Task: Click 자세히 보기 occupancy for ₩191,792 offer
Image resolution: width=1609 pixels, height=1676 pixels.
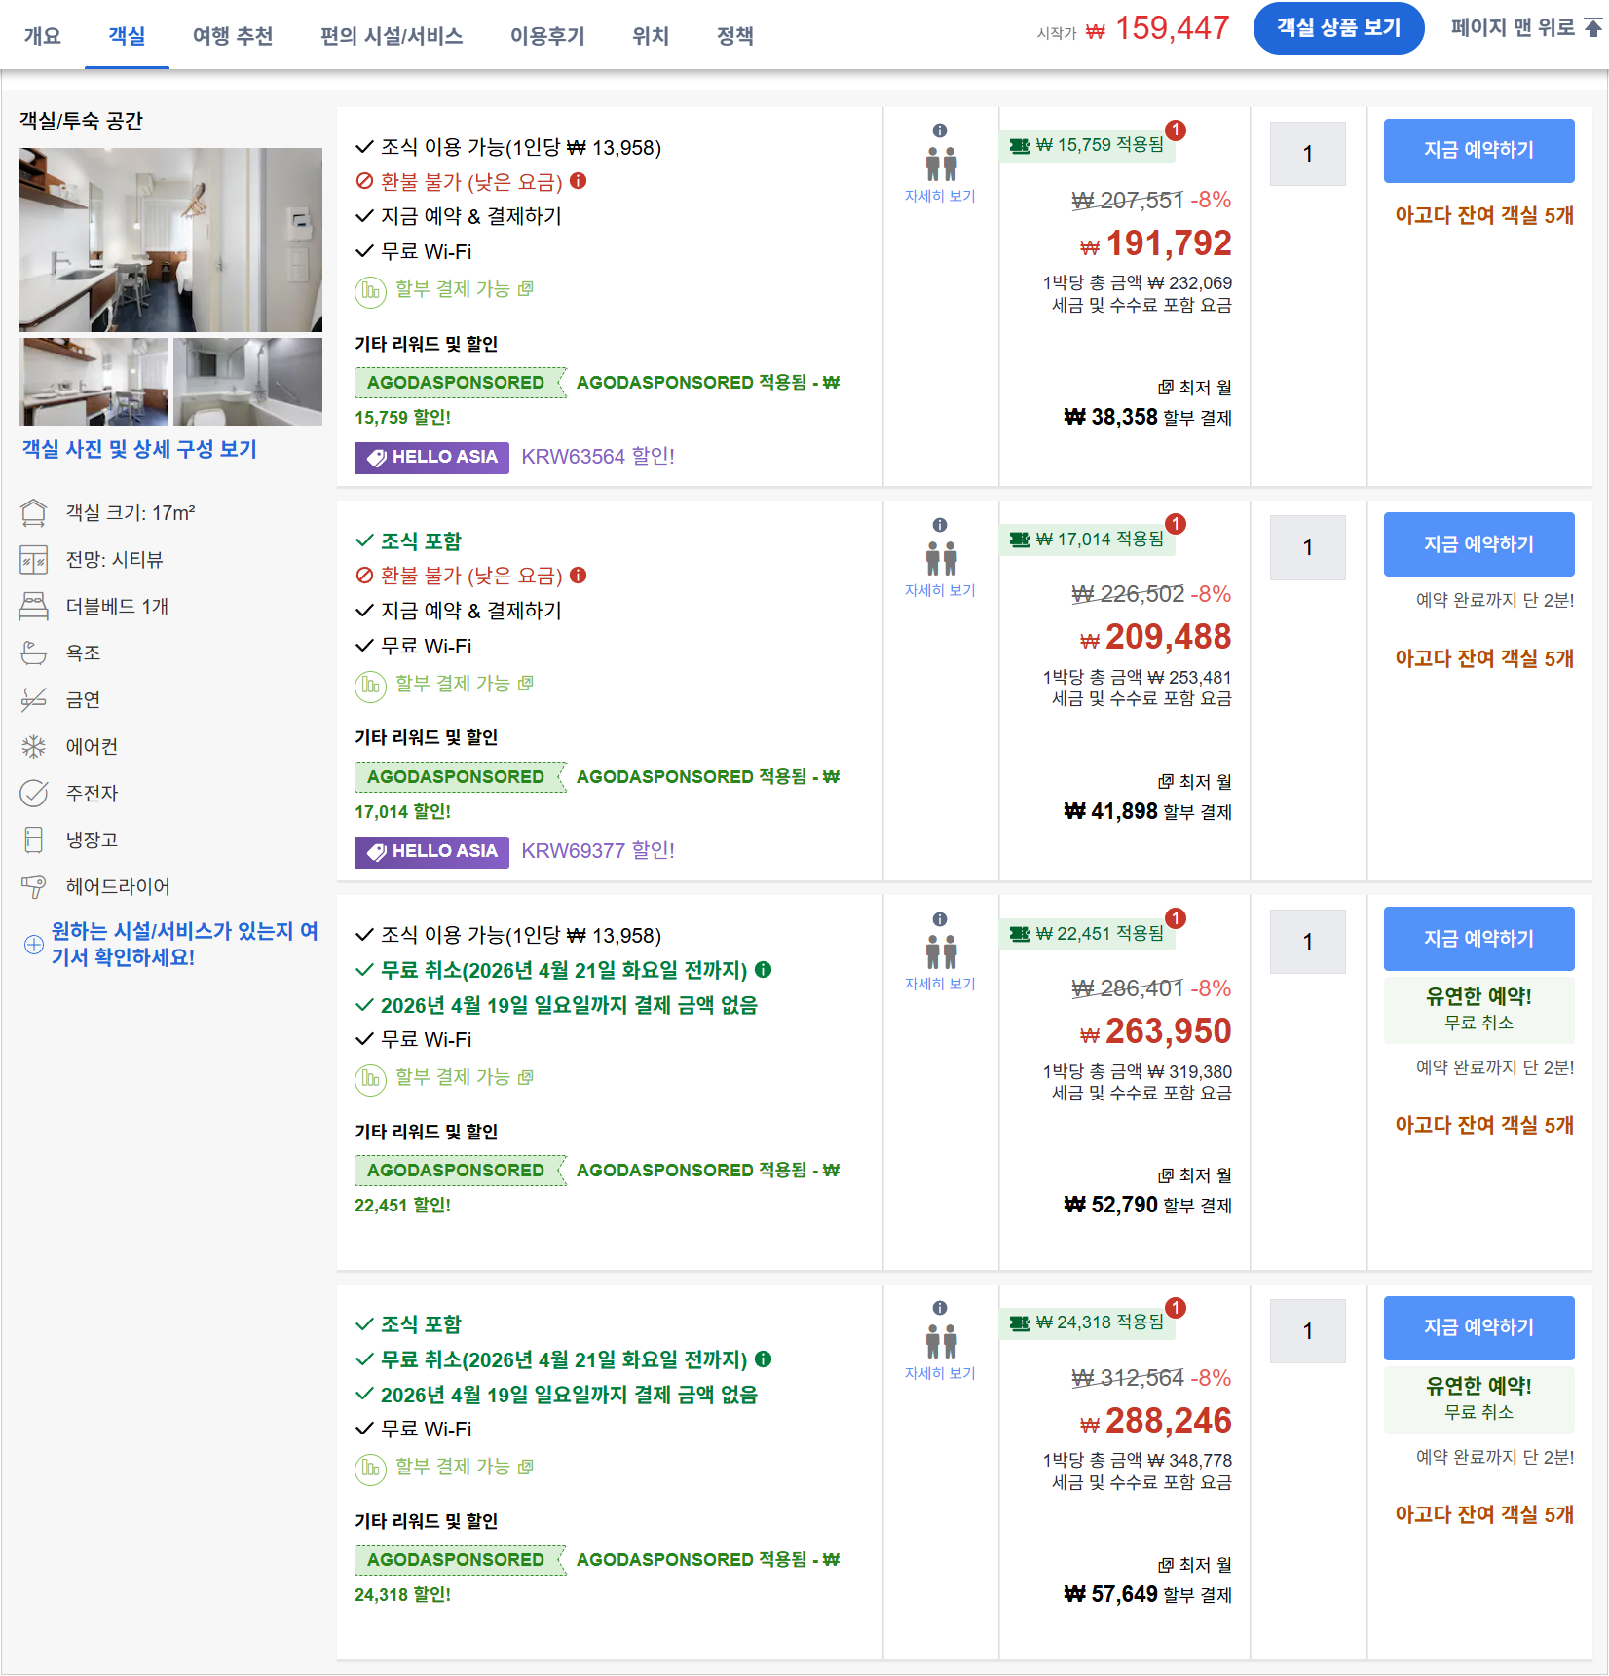Action: pos(940,196)
